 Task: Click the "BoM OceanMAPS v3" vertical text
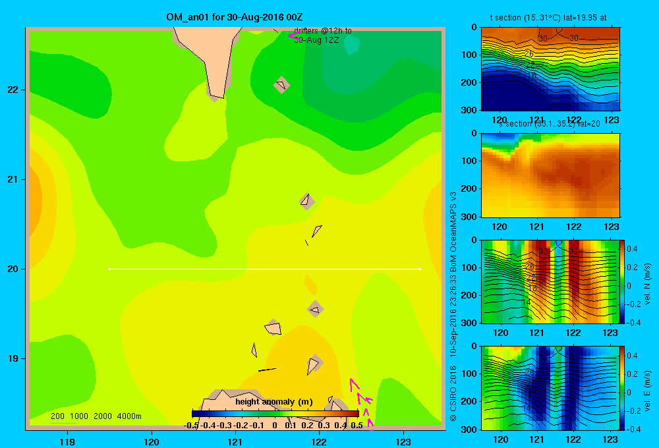pos(453,231)
